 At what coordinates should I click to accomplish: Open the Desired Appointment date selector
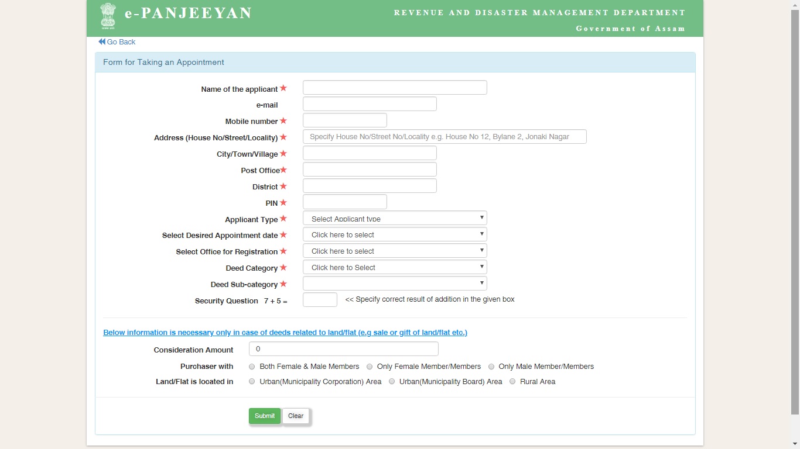(x=394, y=234)
